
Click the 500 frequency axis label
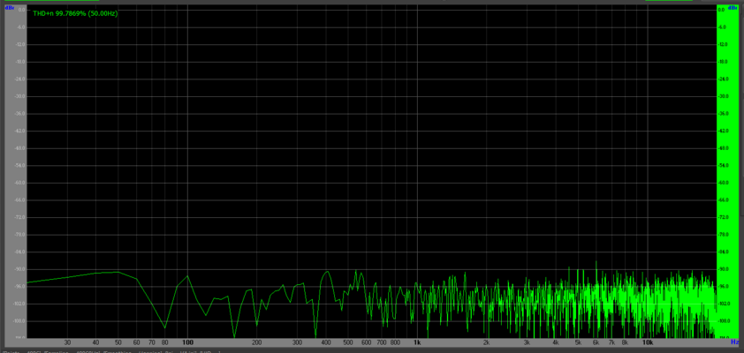pos(348,342)
